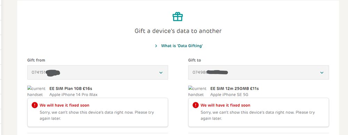The height and width of the screenshot is (135, 348).
Task: Click the Gift to field label
Action: click(x=195, y=60)
